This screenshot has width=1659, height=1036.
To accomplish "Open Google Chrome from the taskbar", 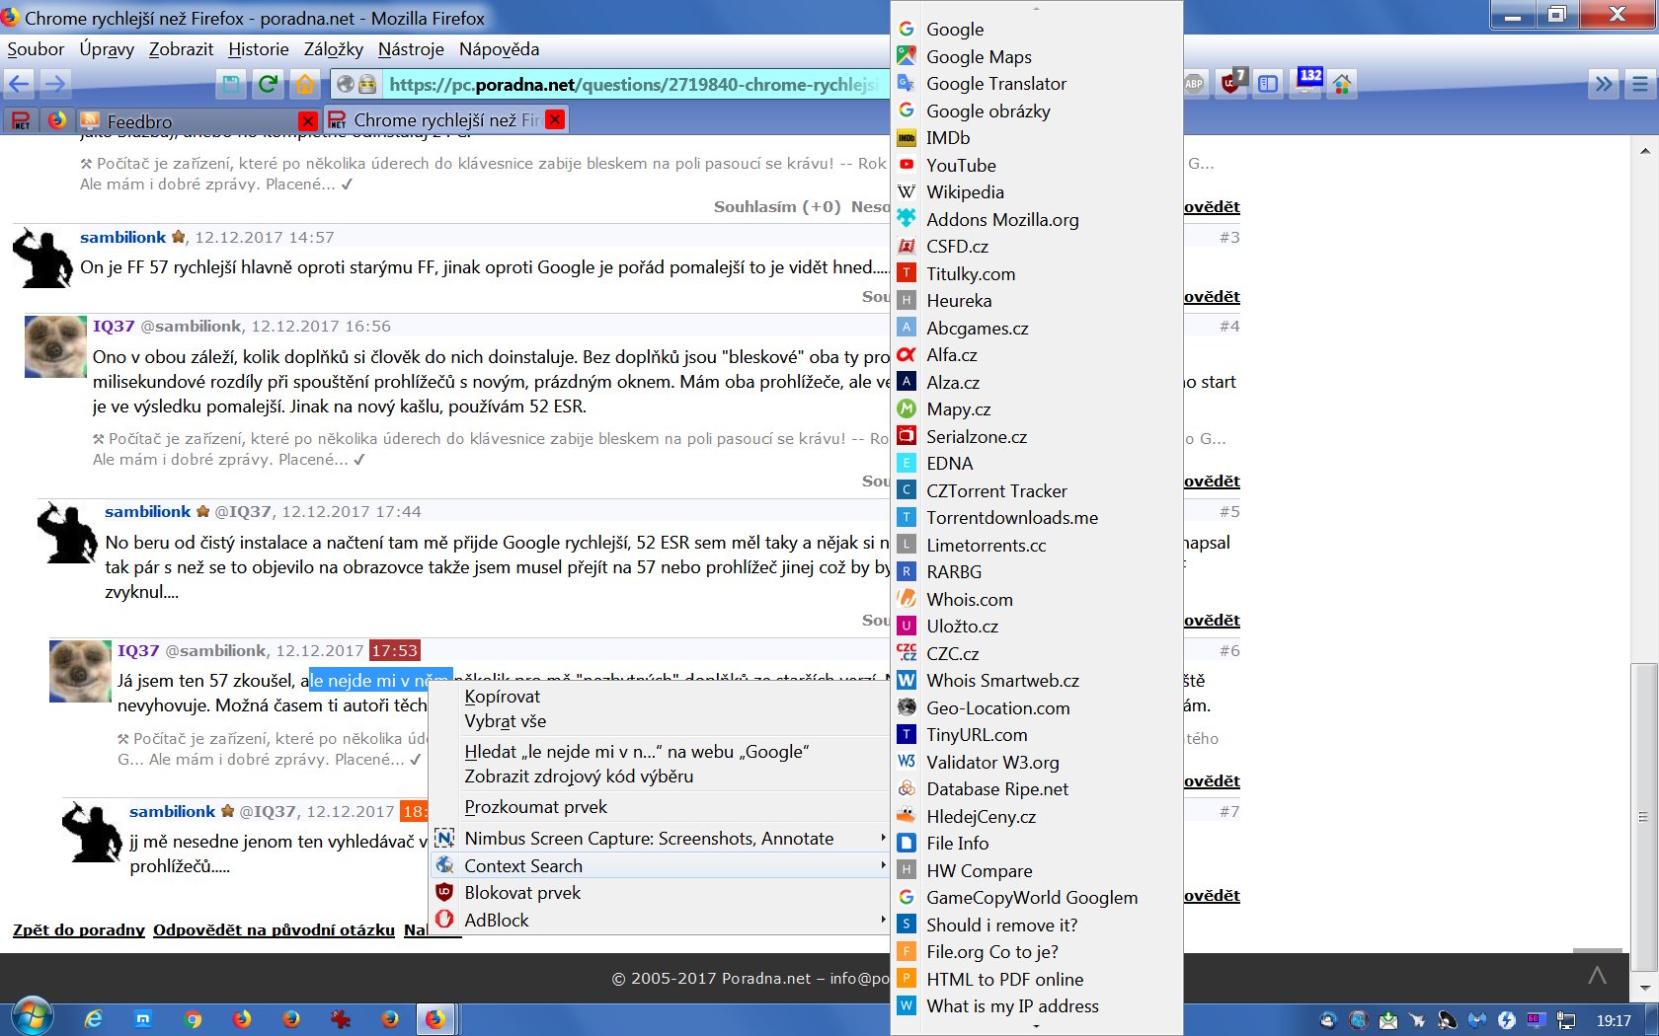I will point(193,1019).
